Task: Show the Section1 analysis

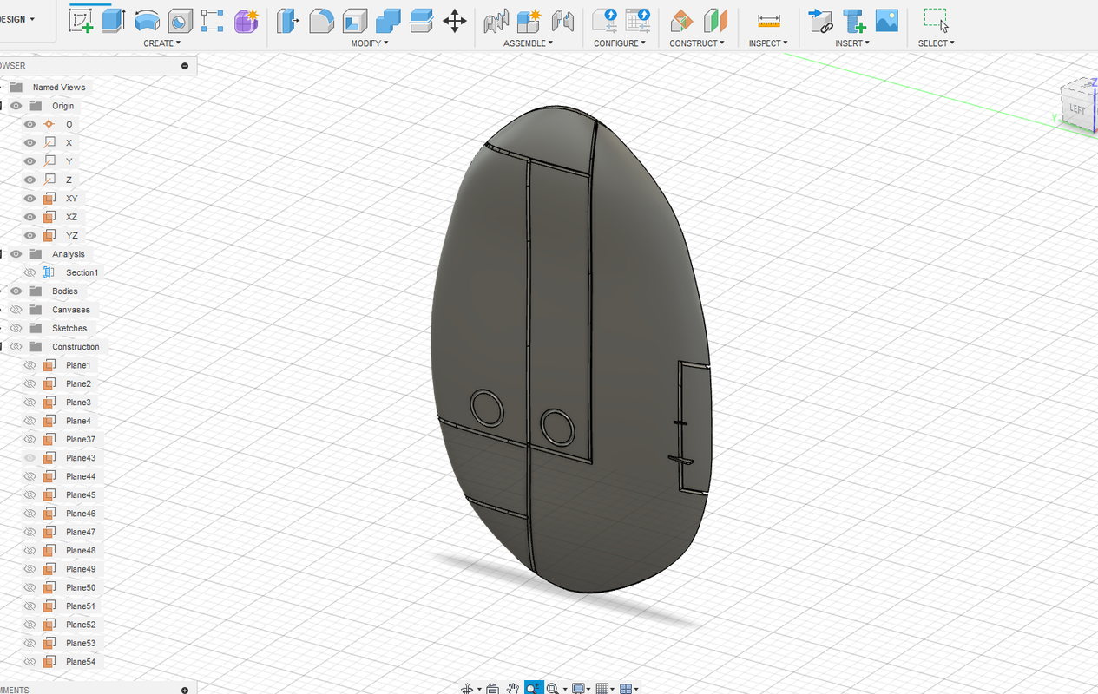Action: point(30,272)
